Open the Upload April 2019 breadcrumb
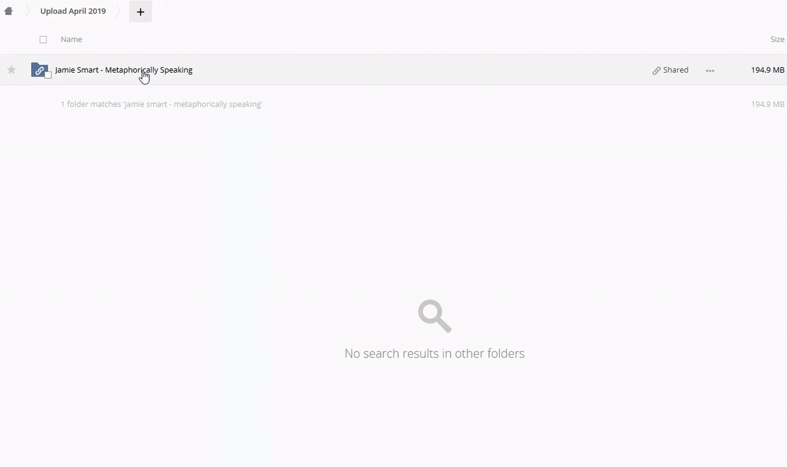This screenshot has width=787, height=467. click(73, 11)
